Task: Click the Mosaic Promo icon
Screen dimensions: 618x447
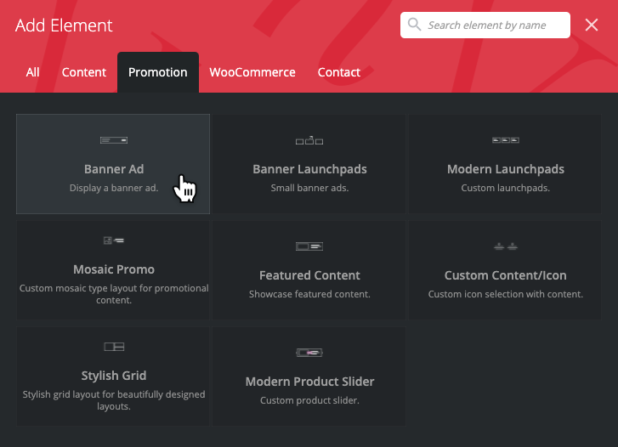Action: pos(113,240)
